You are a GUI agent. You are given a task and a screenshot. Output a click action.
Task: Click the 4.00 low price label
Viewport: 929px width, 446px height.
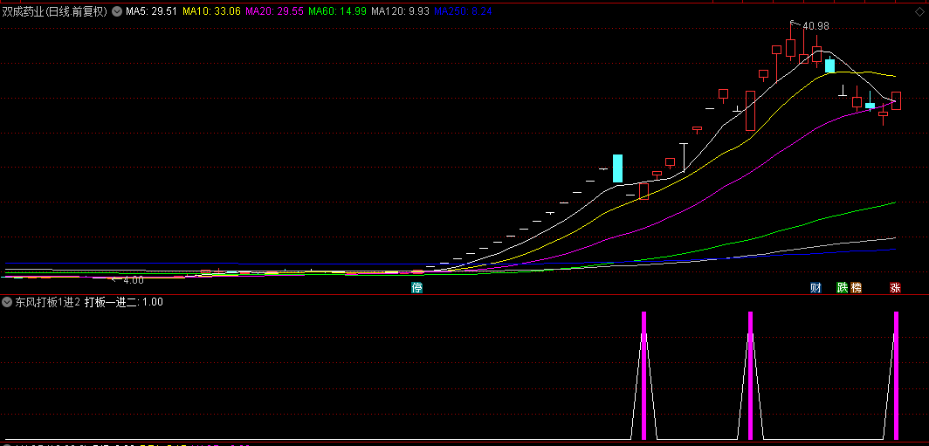(x=133, y=279)
